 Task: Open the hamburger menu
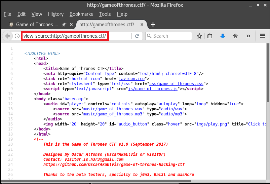263,36
